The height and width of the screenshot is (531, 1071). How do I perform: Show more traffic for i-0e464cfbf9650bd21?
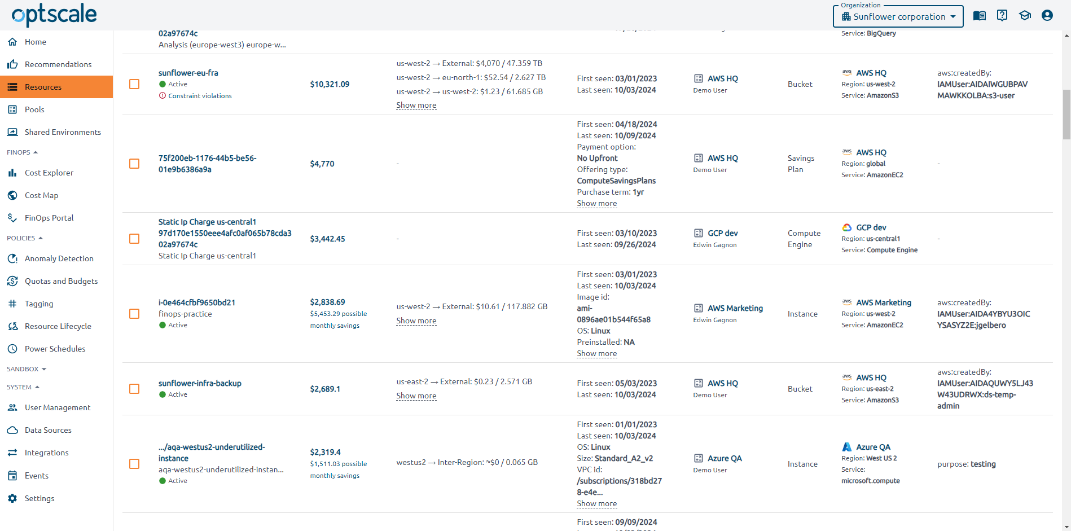416,321
